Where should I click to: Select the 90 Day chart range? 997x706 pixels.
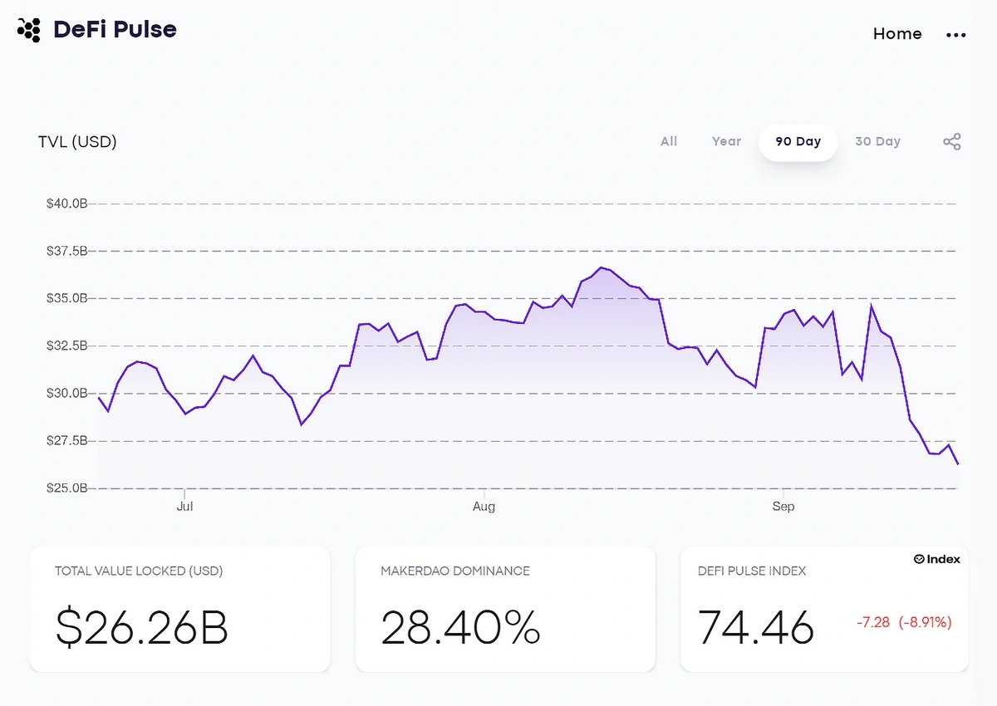[x=798, y=142]
